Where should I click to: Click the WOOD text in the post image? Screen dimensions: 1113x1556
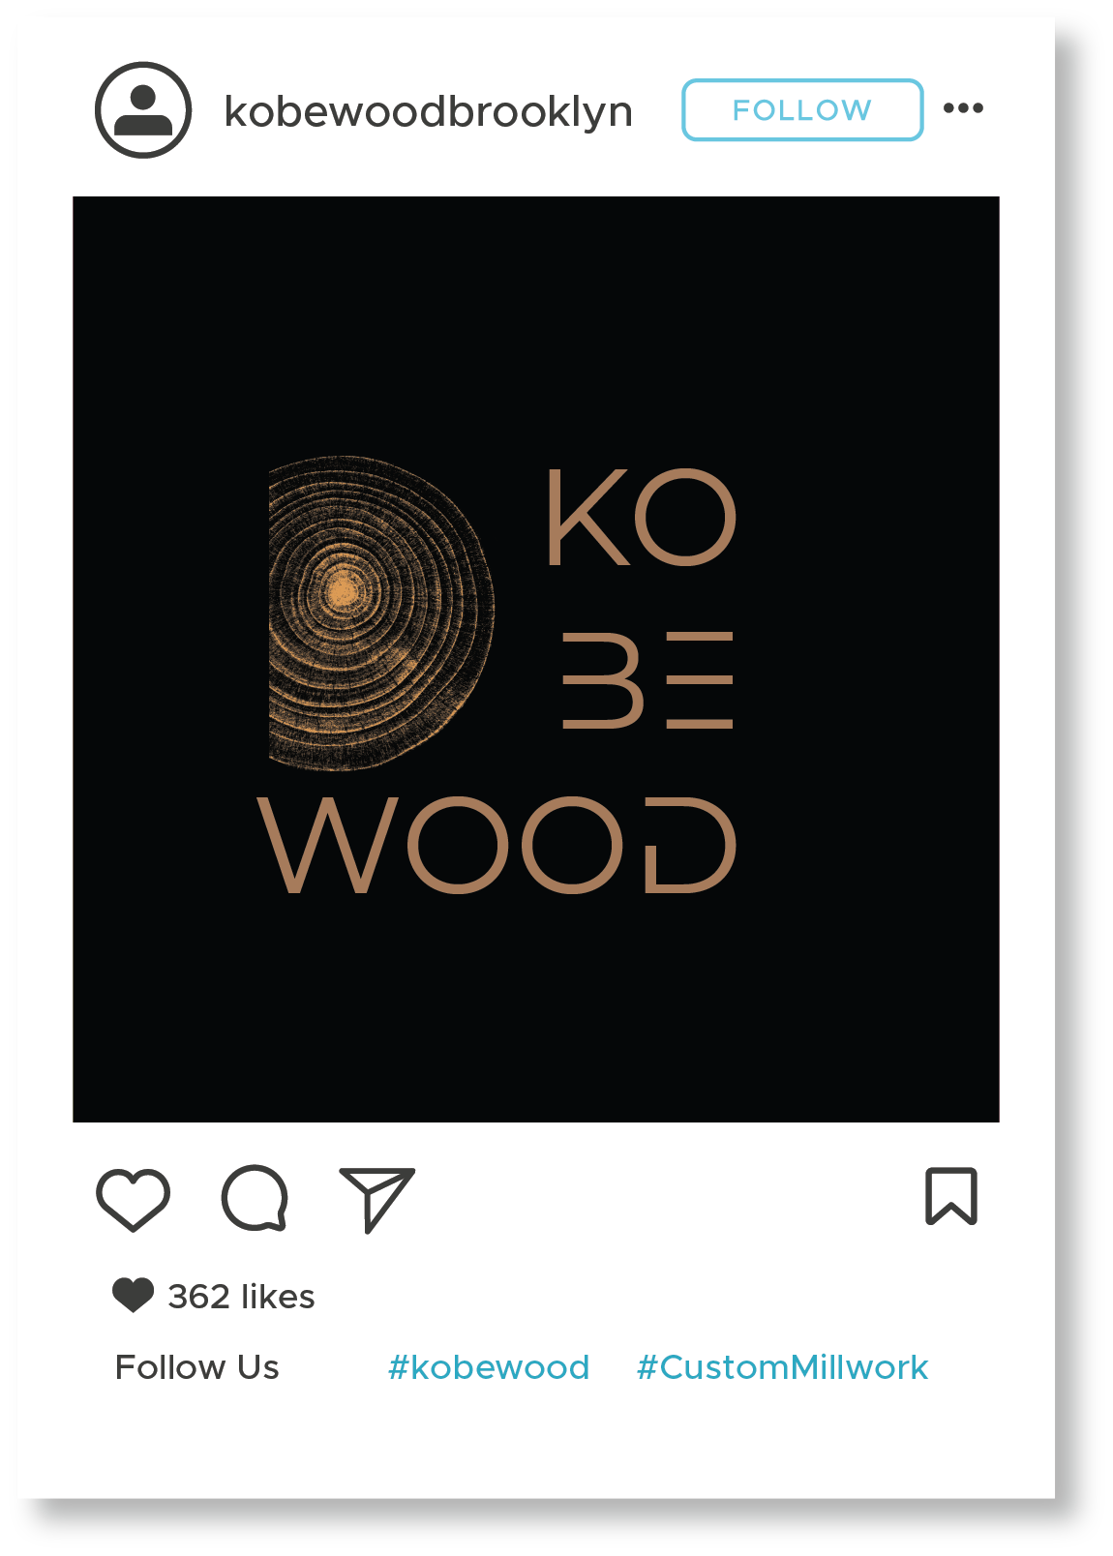[497, 845]
